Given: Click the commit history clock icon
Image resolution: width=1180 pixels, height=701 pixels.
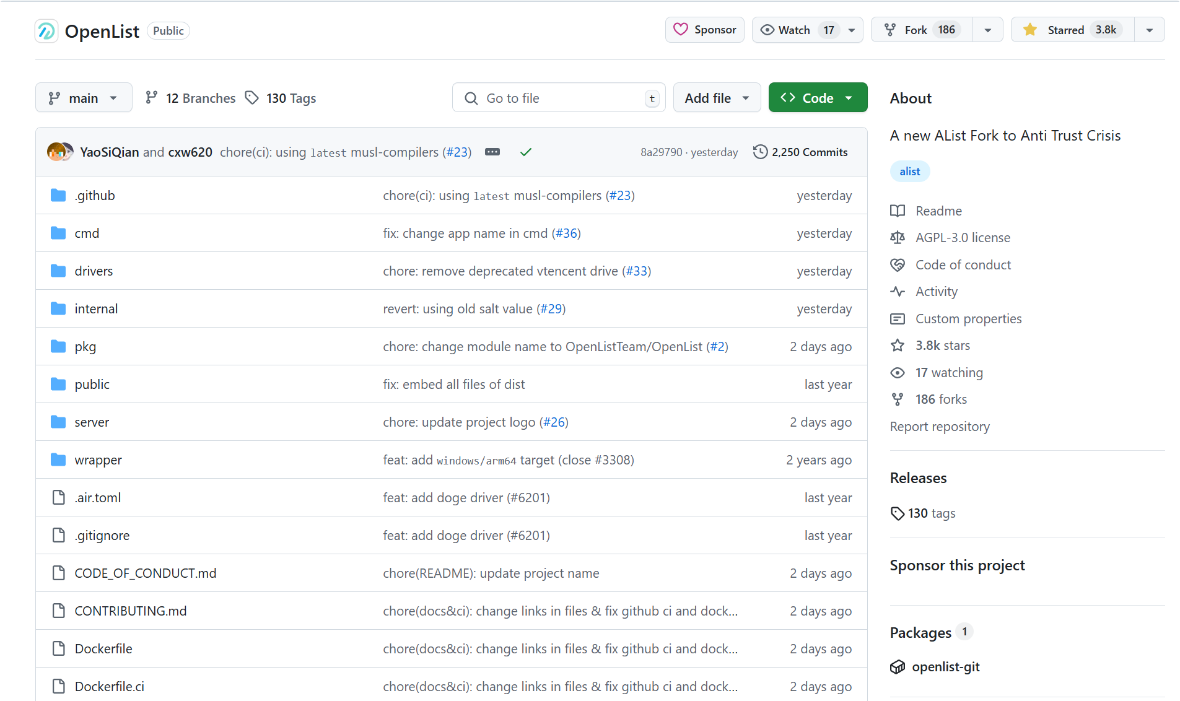Looking at the screenshot, I should [760, 152].
